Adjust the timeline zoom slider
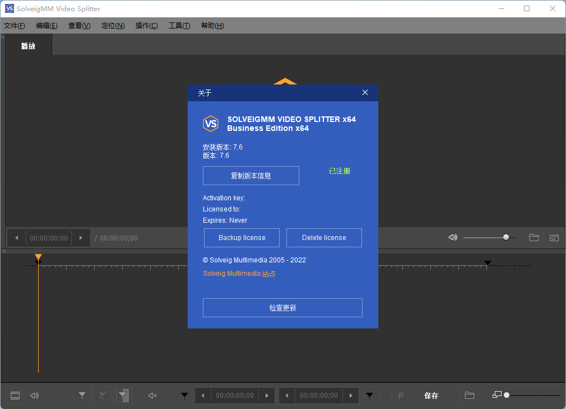Viewport: 566px width, 409px height. [x=533, y=395]
